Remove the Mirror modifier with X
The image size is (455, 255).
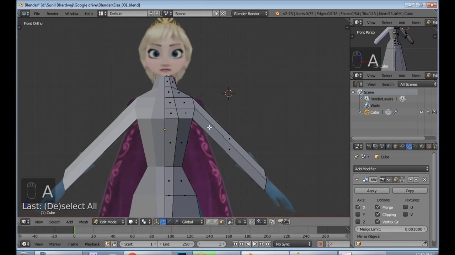click(x=424, y=180)
